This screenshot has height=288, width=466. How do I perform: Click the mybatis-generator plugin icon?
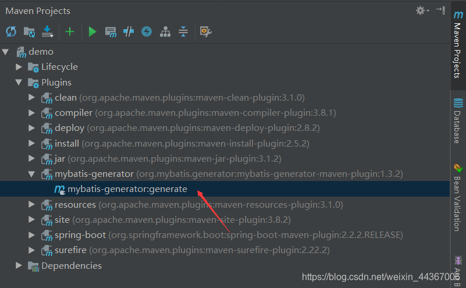click(47, 175)
